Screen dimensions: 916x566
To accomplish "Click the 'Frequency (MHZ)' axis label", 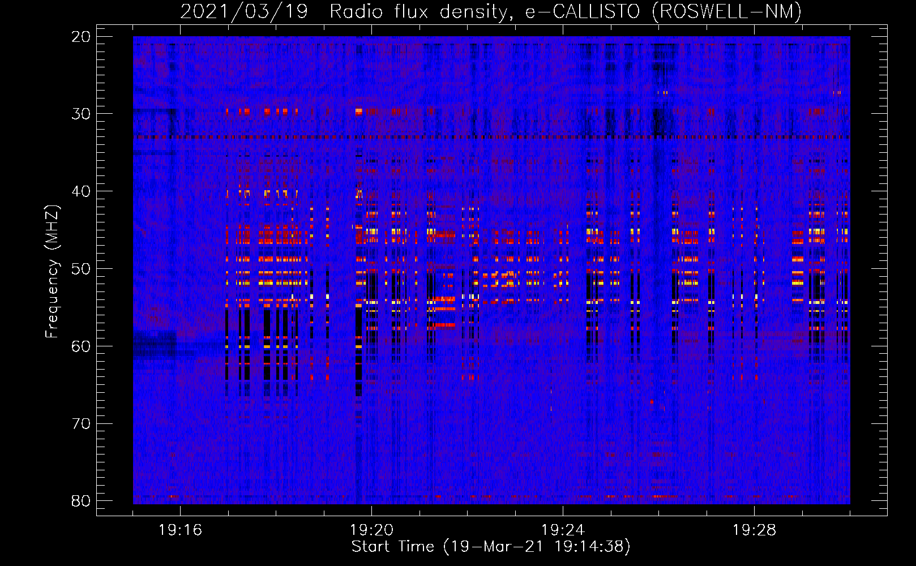I will tap(52, 272).
